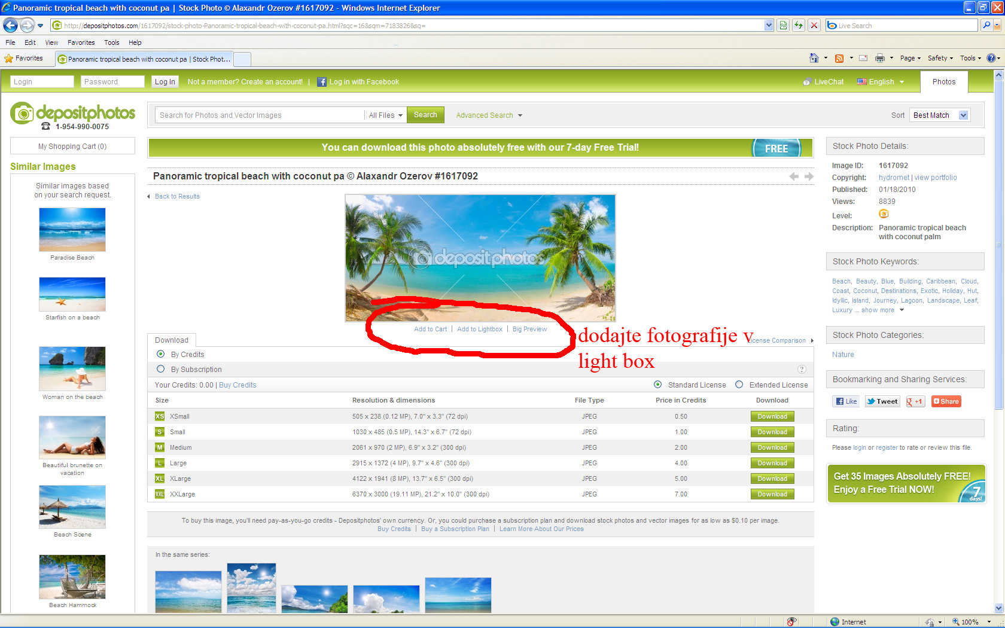Select the By Credits radio button

tap(160, 354)
